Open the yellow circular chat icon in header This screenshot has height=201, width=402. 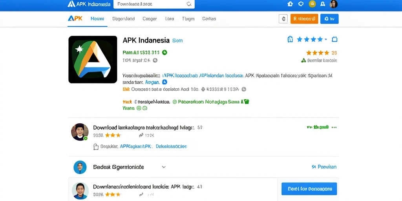click(312, 4)
